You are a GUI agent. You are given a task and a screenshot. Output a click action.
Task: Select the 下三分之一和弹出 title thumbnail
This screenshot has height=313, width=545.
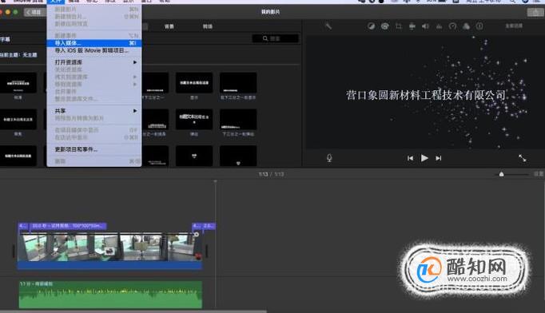(x=238, y=119)
